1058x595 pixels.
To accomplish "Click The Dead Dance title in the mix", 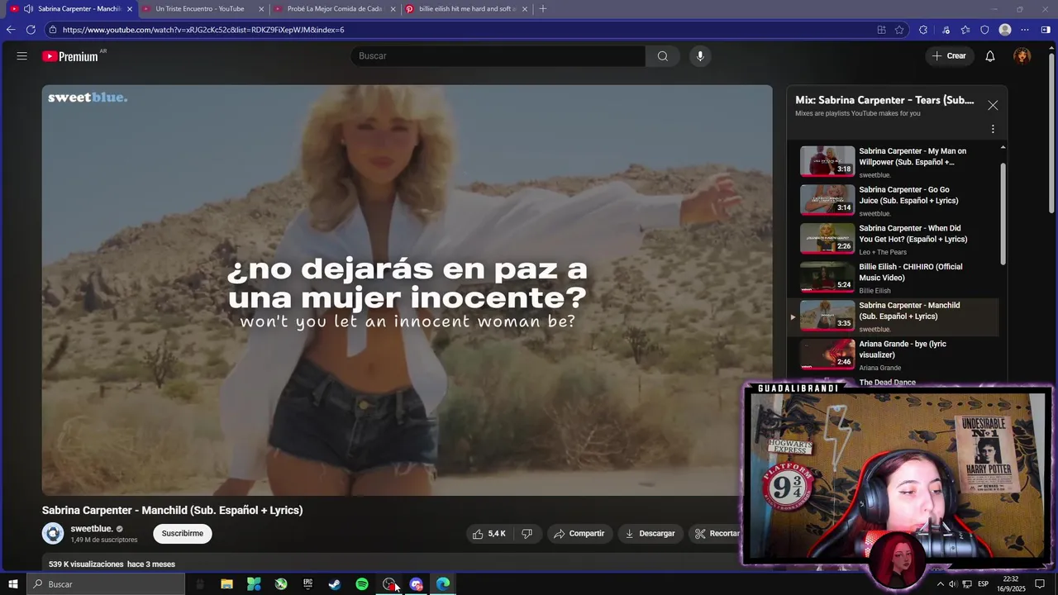I will point(887,383).
